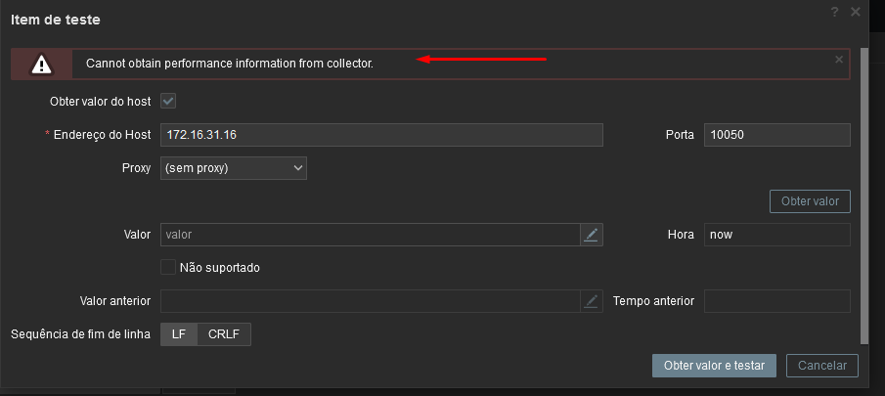Select LF line ending option
This screenshot has height=396, width=885.
[x=179, y=334]
